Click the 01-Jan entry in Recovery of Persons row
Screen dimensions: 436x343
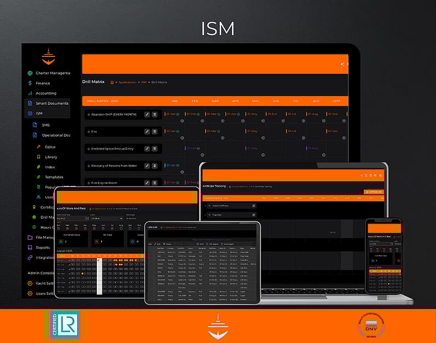[x=172, y=165]
